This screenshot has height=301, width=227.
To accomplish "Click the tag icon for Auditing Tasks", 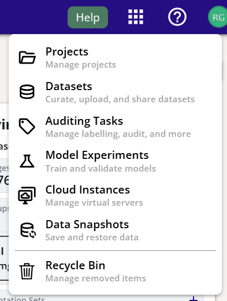I will click(x=27, y=127).
